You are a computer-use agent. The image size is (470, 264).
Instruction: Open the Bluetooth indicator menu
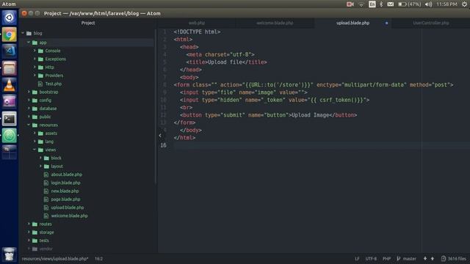tap(381, 4)
